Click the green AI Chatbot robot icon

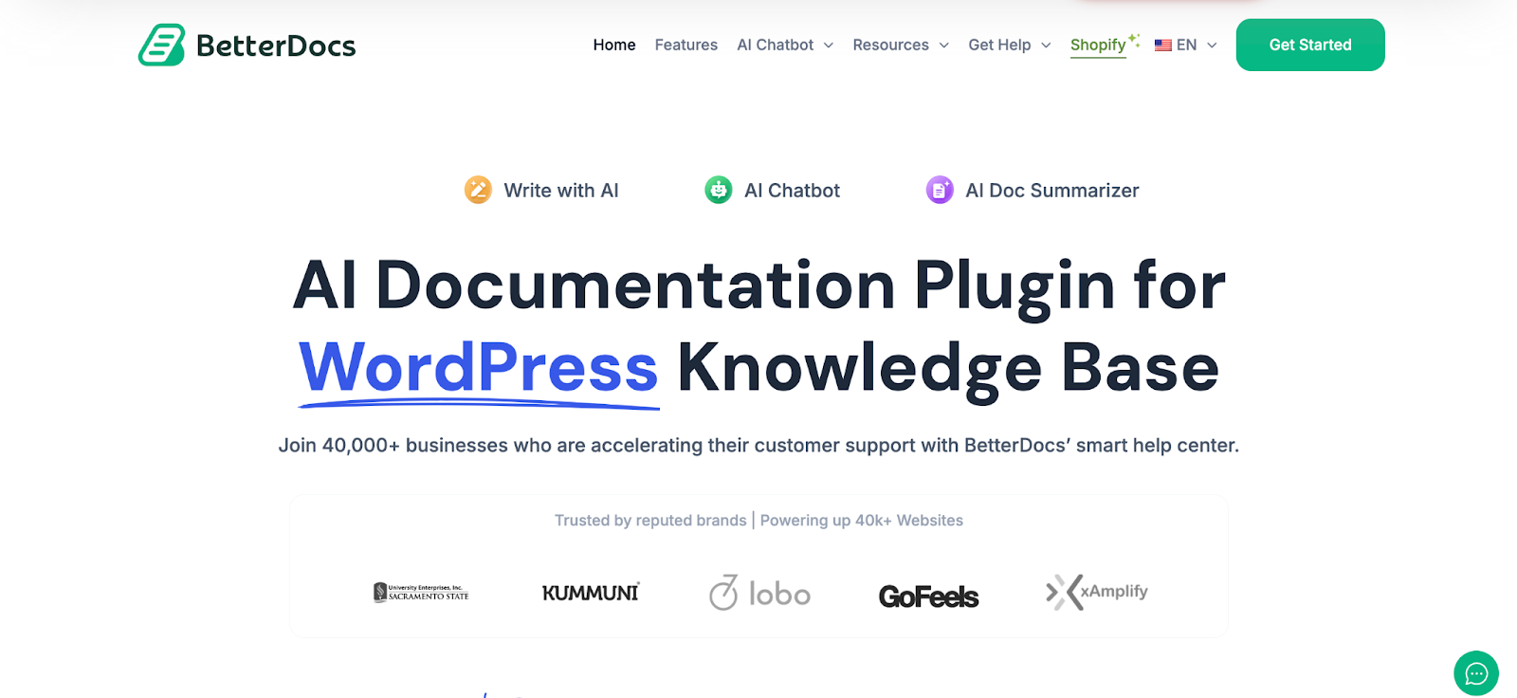[x=719, y=190]
